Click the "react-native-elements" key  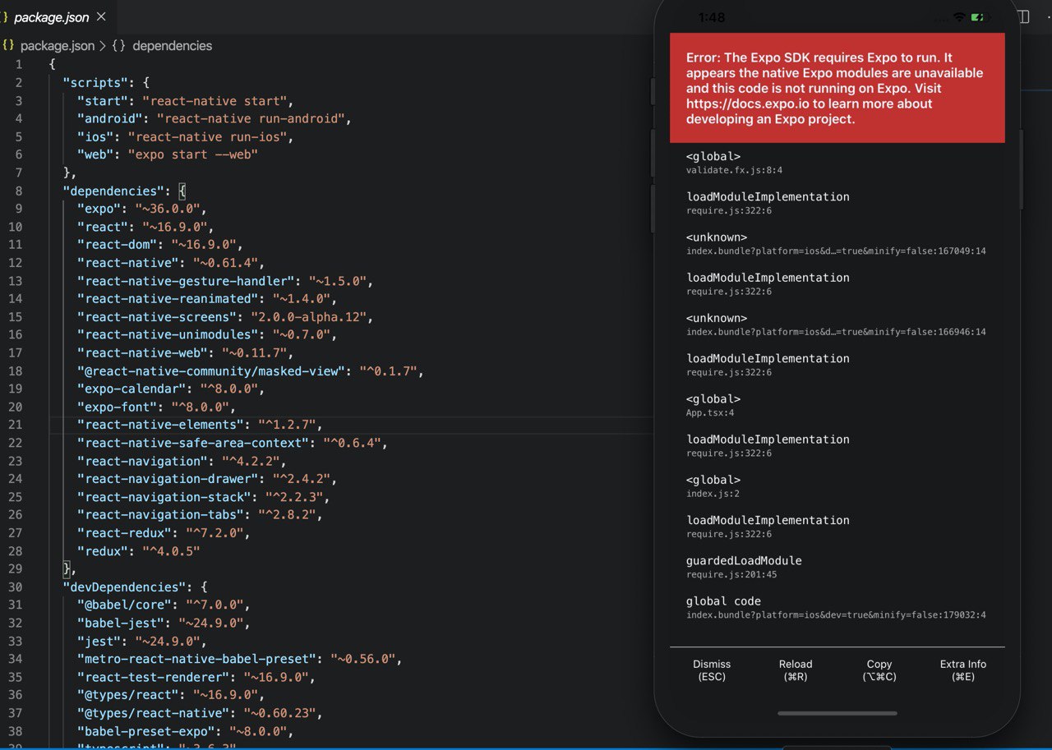click(x=159, y=425)
